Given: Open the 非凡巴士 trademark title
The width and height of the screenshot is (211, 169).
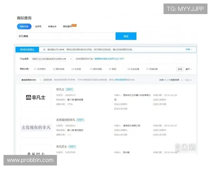Looking at the screenshot, I should click(x=62, y=146).
